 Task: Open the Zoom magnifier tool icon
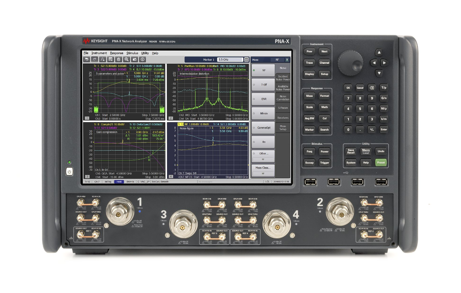pyautogui.click(x=127, y=60)
